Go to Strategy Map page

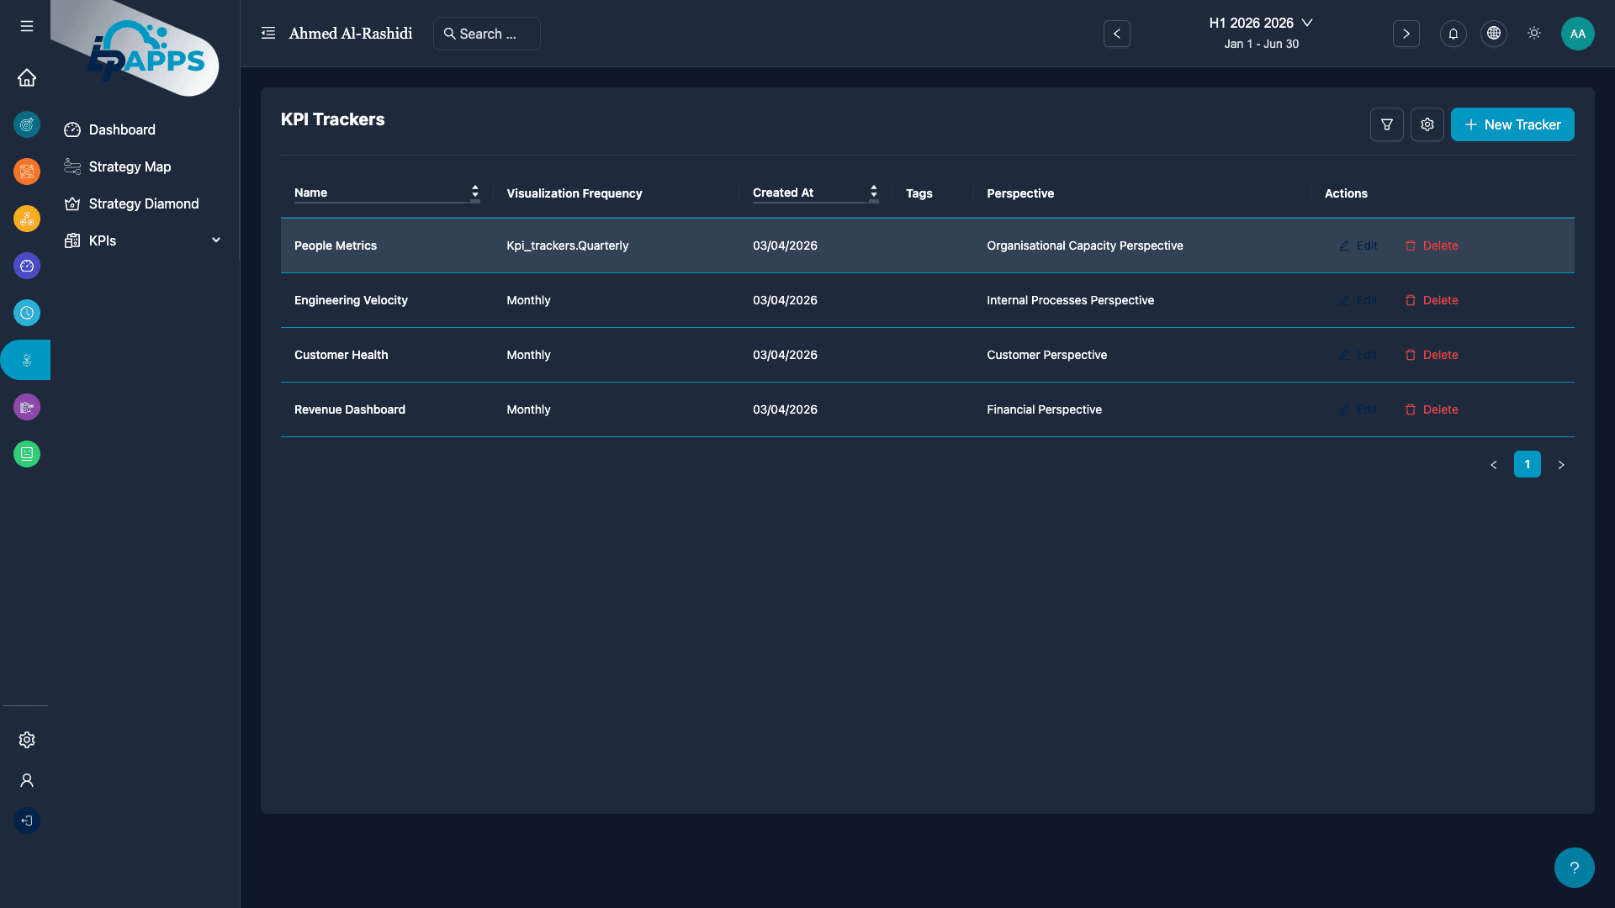[x=130, y=166]
